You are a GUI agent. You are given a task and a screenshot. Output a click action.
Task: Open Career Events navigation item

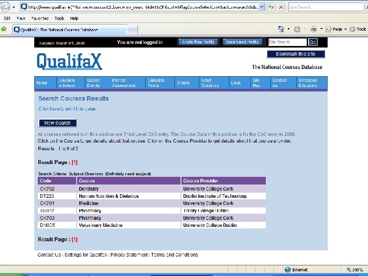97,83
